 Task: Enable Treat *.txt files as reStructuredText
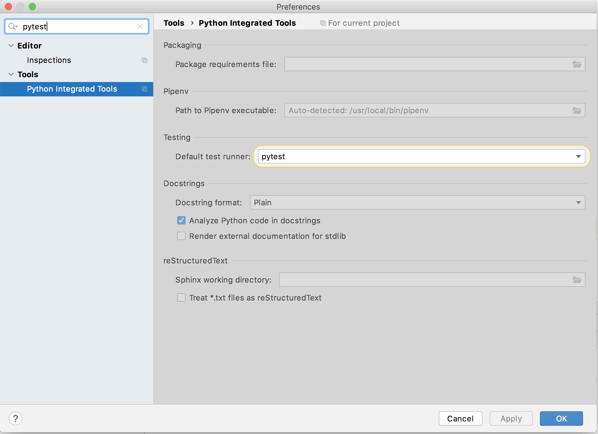[x=181, y=298]
